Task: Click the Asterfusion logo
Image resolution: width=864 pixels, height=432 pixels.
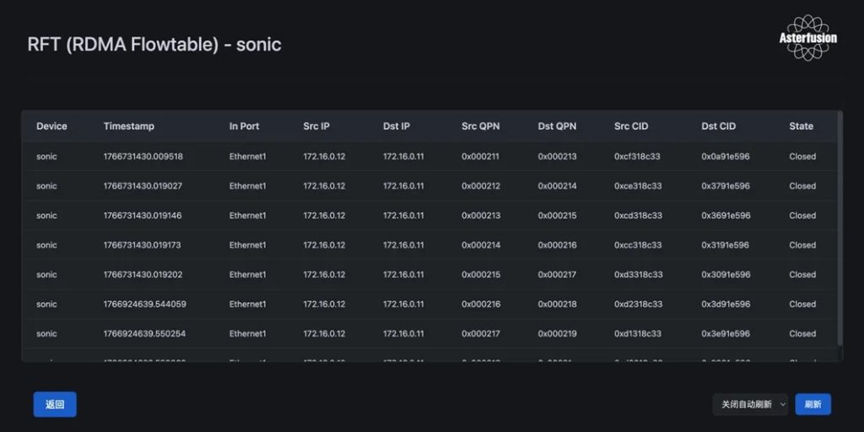Action: pos(807,38)
